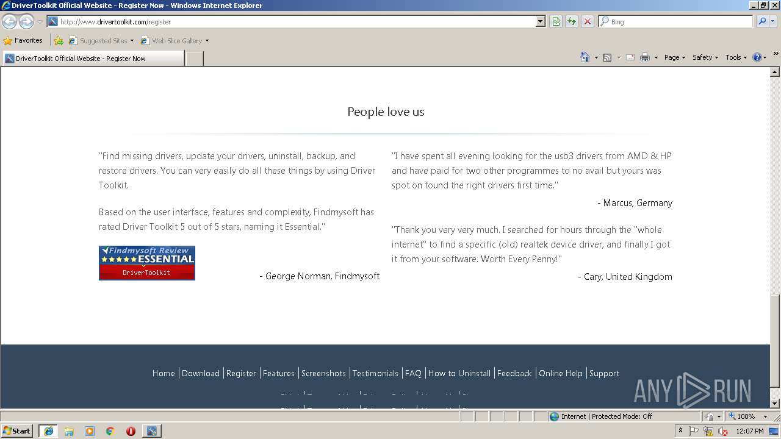Open the Online Help footer link
The height and width of the screenshot is (439, 781).
(561, 373)
